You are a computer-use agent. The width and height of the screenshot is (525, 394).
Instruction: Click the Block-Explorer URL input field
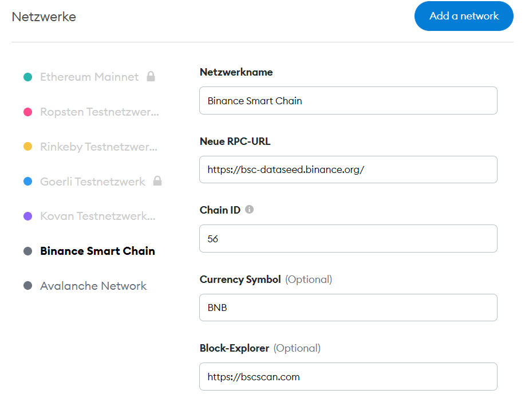click(348, 377)
